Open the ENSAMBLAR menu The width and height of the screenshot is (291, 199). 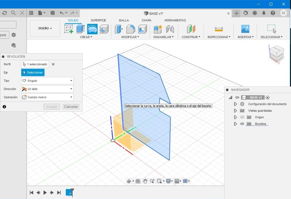[x=163, y=37]
